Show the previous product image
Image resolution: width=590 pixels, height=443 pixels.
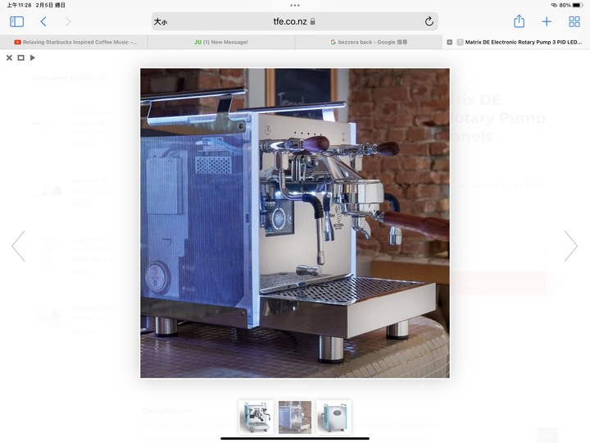click(x=18, y=246)
